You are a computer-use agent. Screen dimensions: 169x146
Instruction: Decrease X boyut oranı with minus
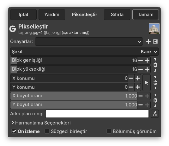click(x=141, y=96)
